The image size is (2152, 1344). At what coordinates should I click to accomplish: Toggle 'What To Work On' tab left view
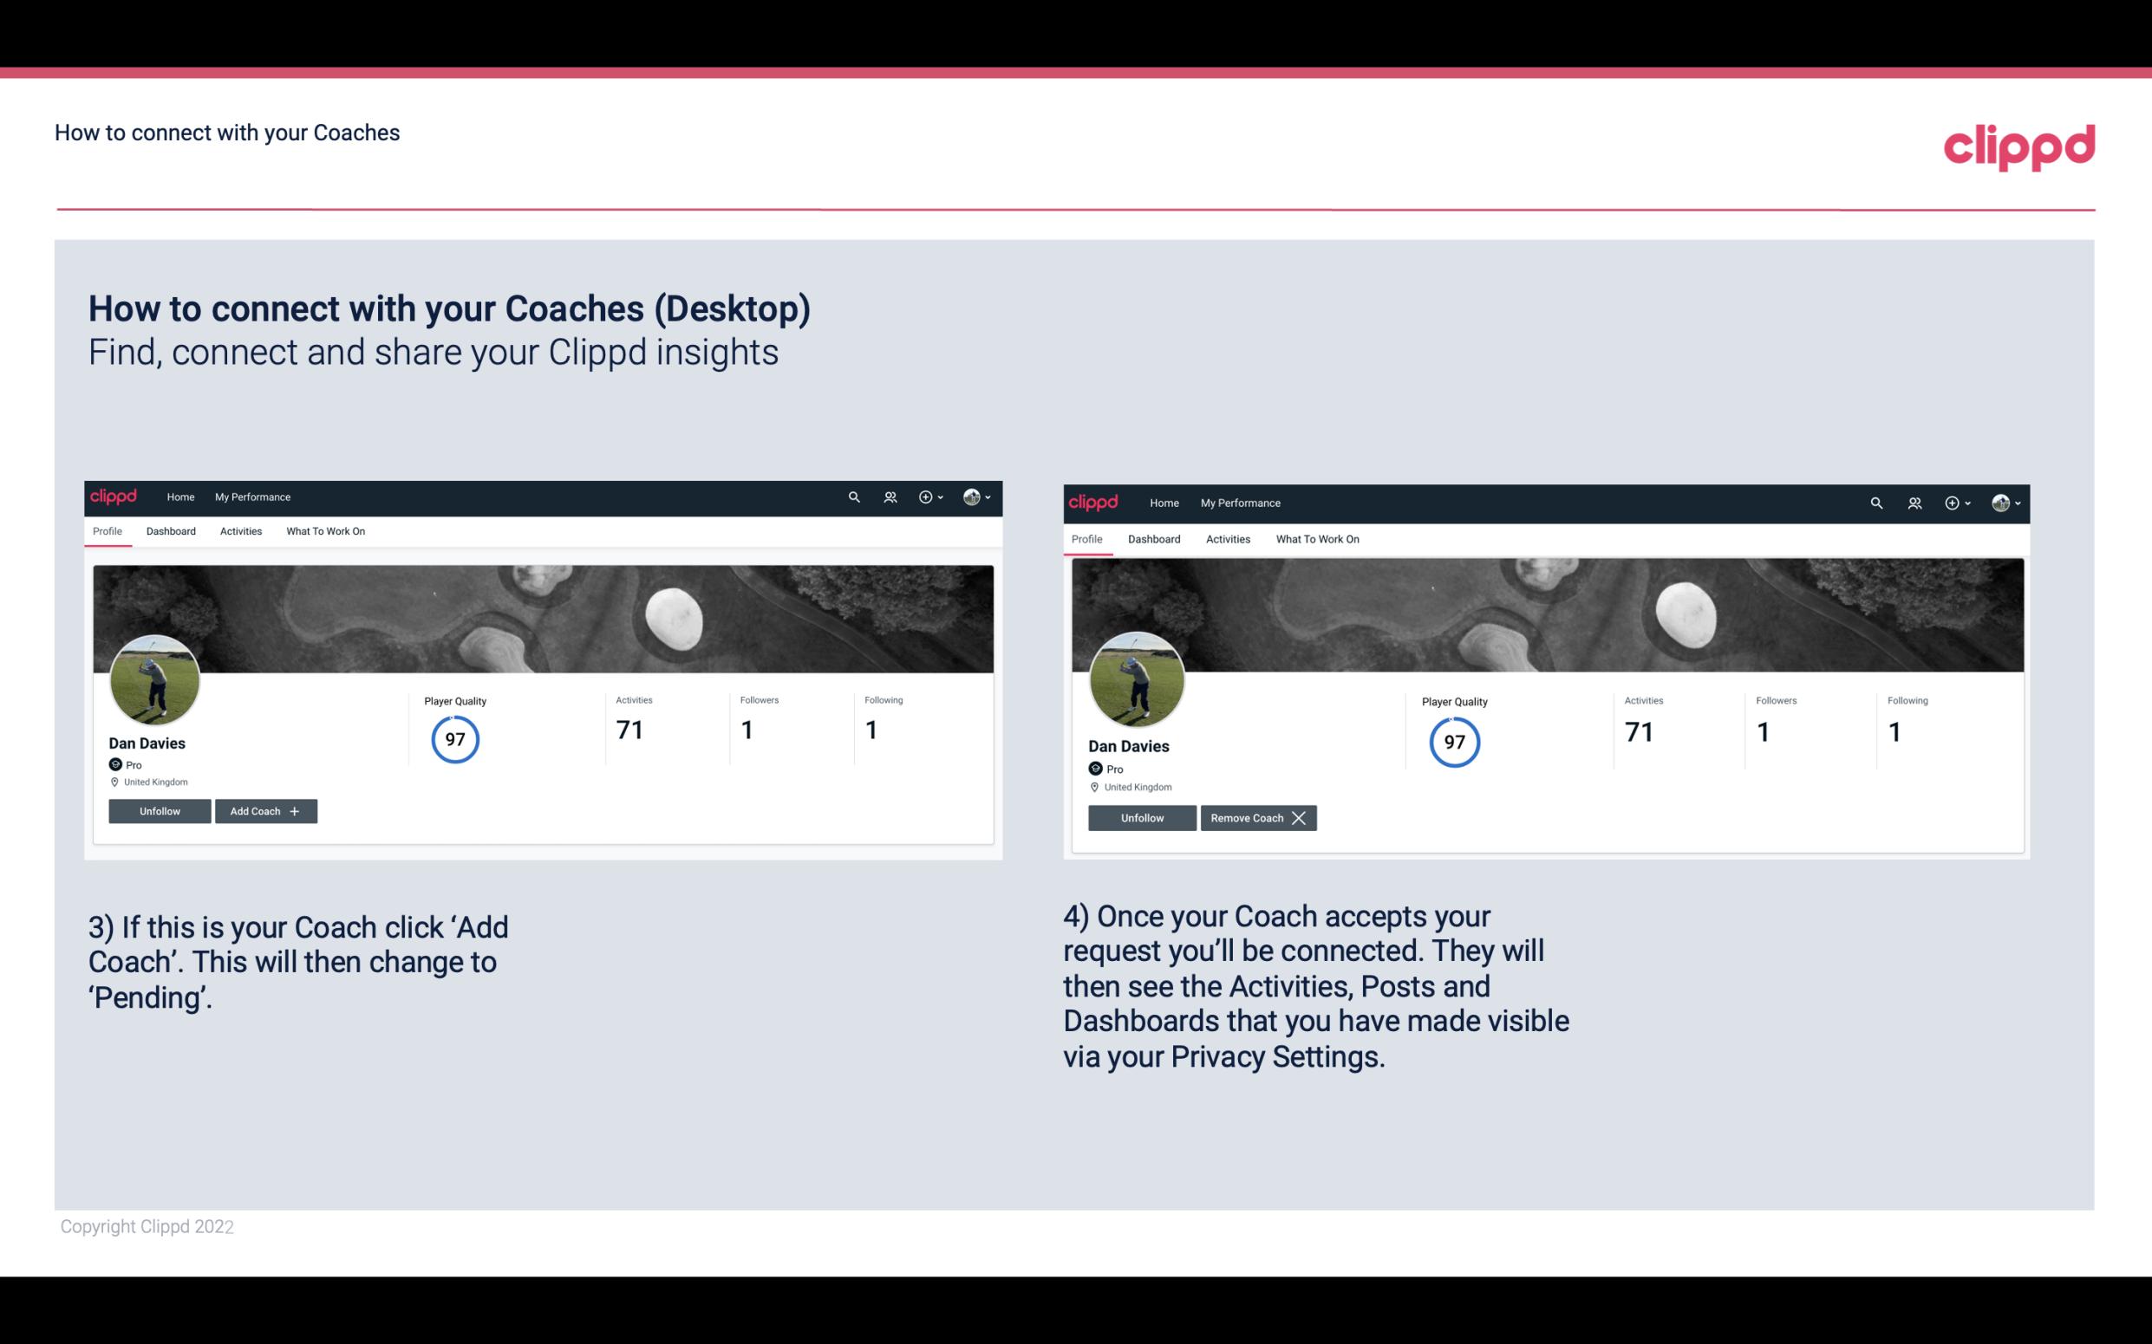pyautogui.click(x=325, y=531)
